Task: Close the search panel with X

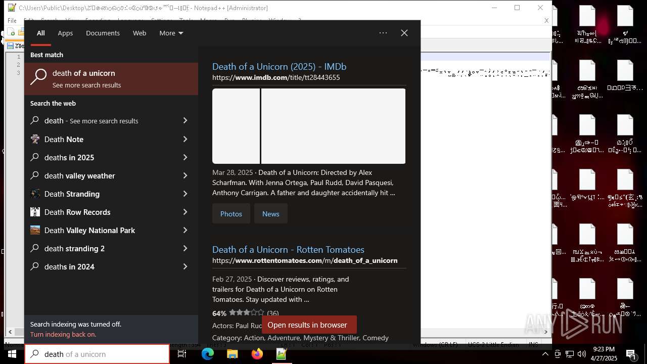Action: pos(404,33)
